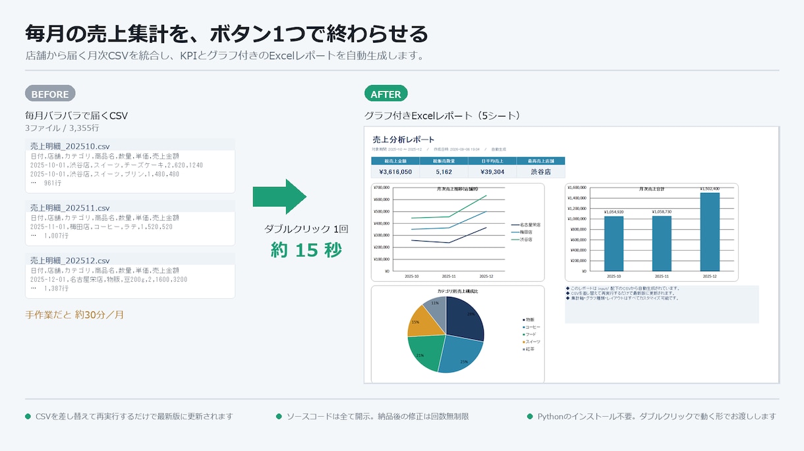Click the heading 毎月バラバラで届くCSV

pyautogui.click(x=76, y=116)
